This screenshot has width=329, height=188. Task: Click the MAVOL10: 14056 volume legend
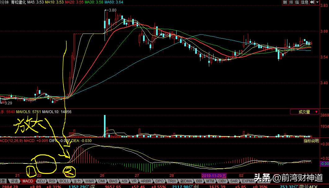[x=57, y=112]
